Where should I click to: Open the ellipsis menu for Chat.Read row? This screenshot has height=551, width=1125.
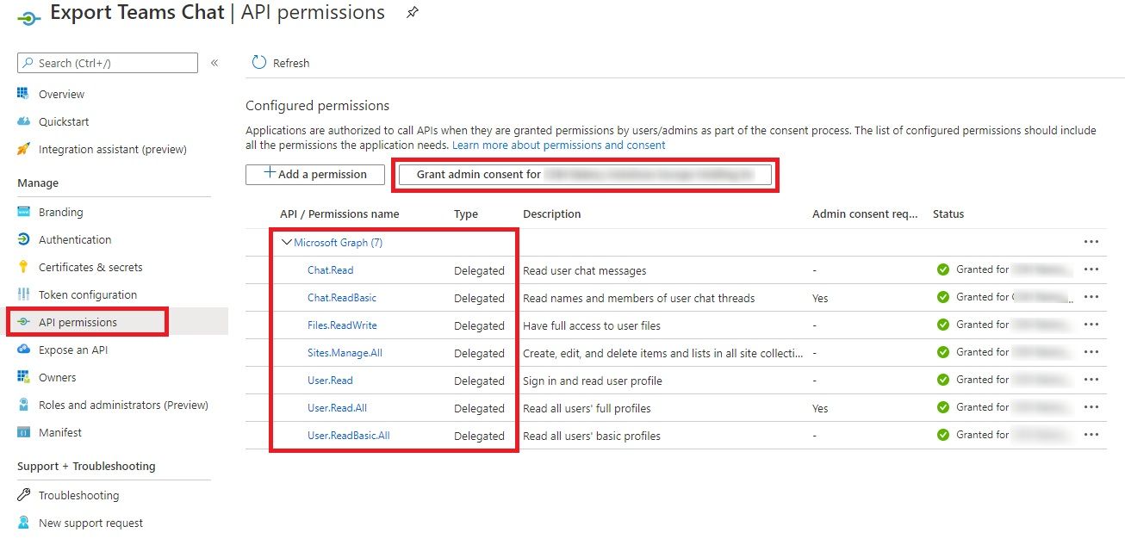[x=1091, y=269]
